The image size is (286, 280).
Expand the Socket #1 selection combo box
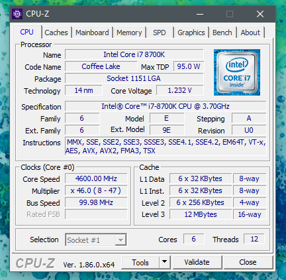pyautogui.click(x=96, y=240)
